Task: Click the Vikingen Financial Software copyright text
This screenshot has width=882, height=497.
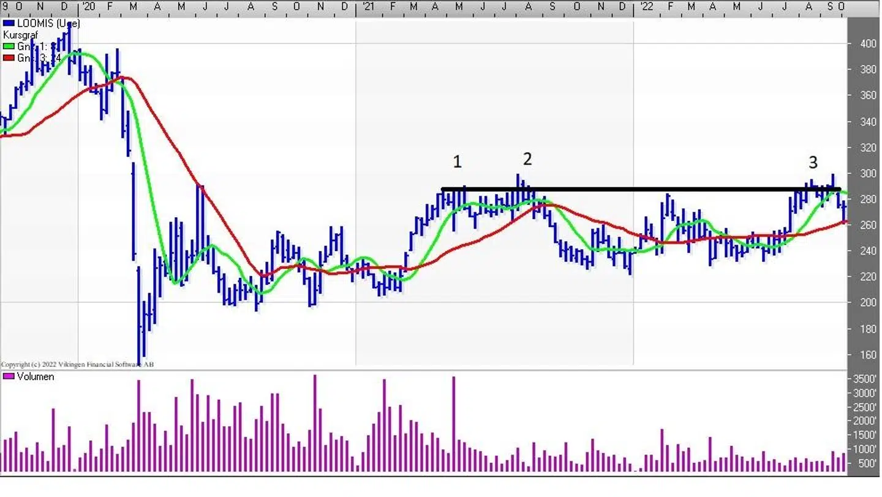Action: coord(77,365)
